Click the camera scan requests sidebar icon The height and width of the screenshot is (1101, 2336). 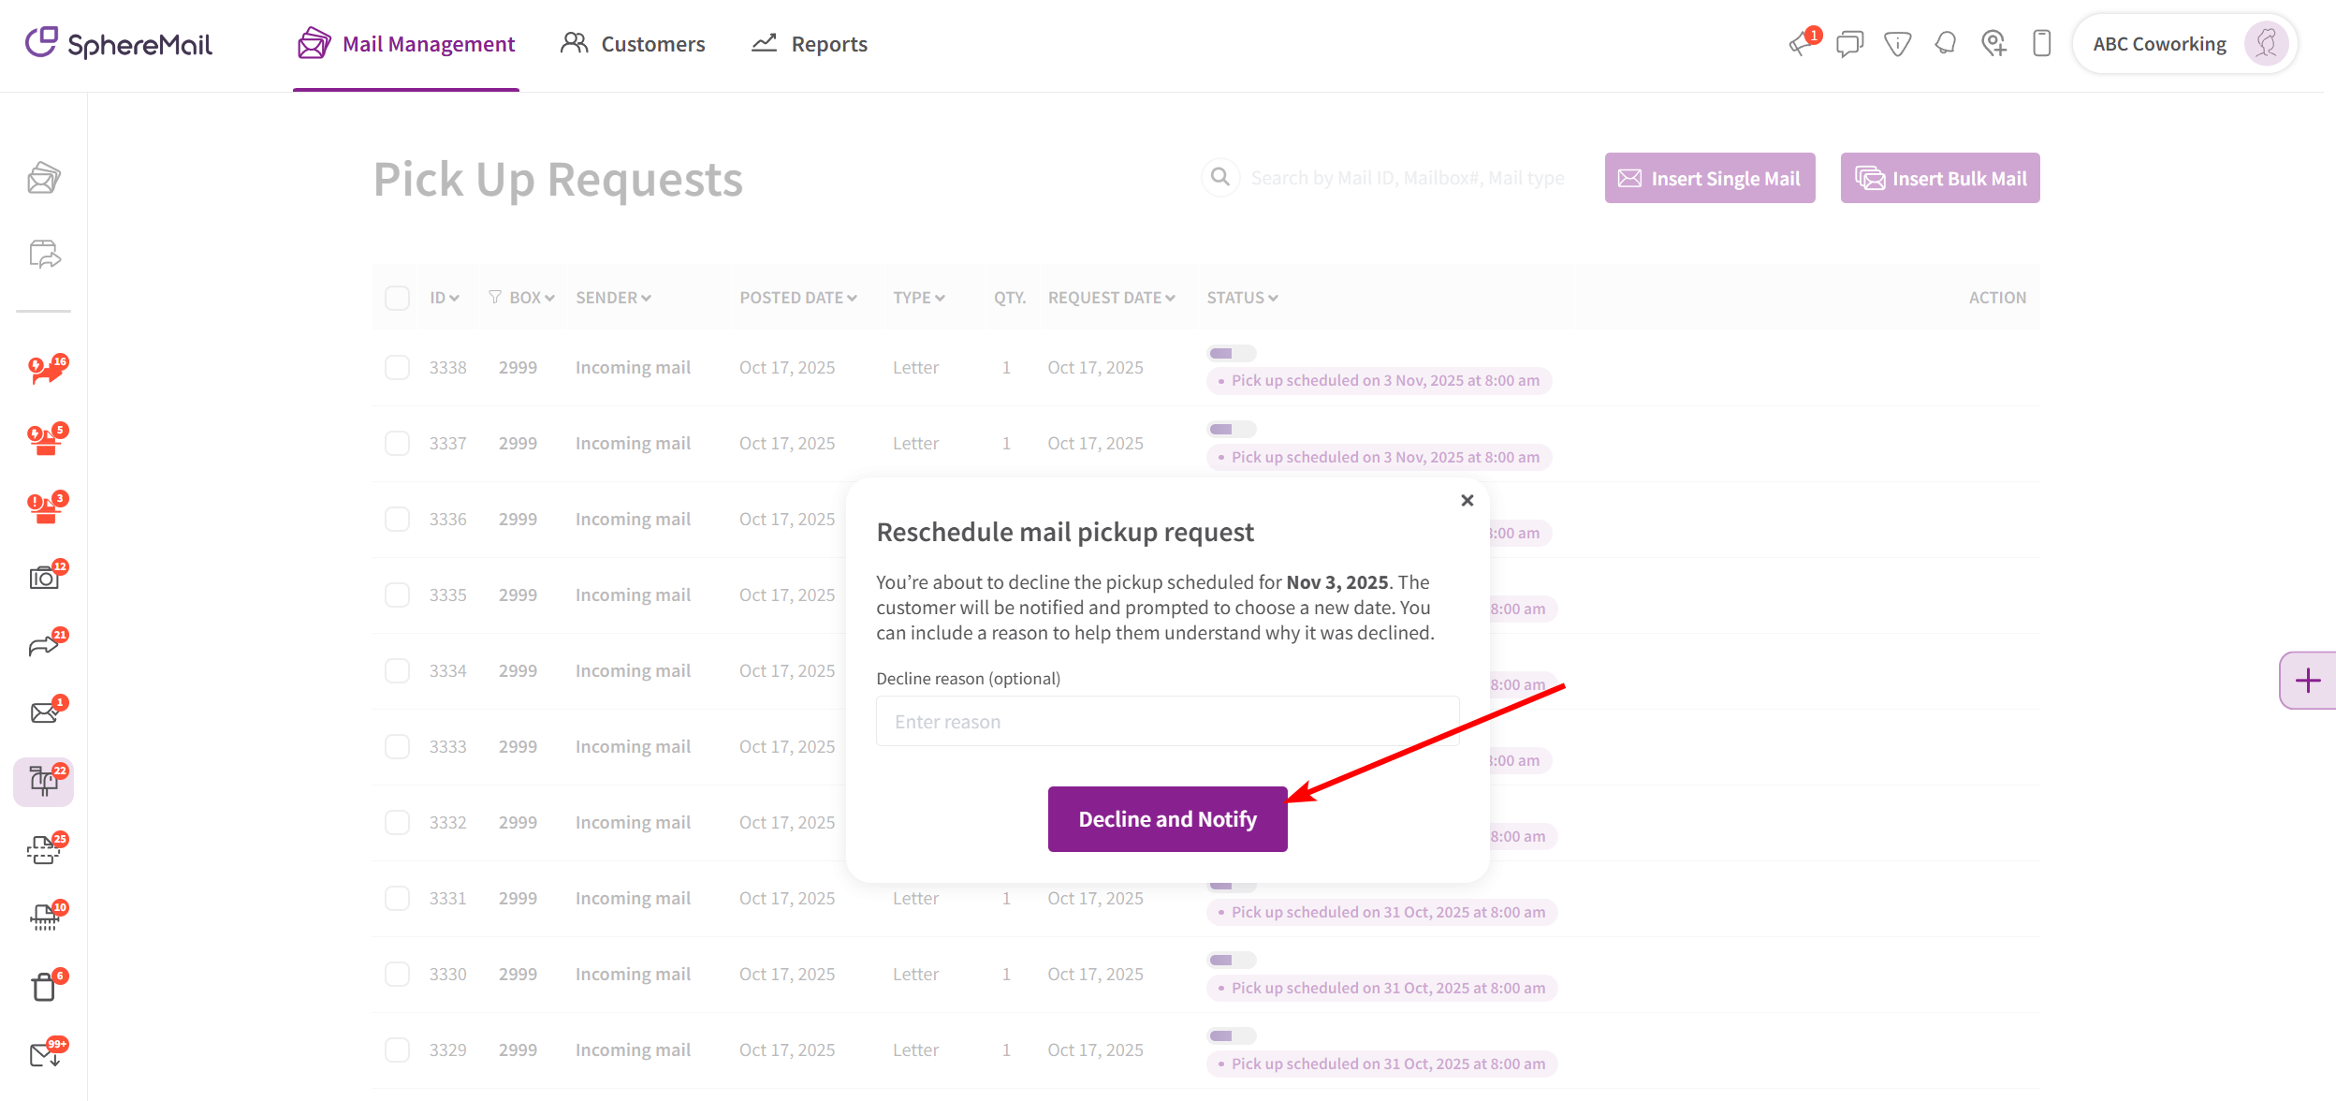[44, 578]
